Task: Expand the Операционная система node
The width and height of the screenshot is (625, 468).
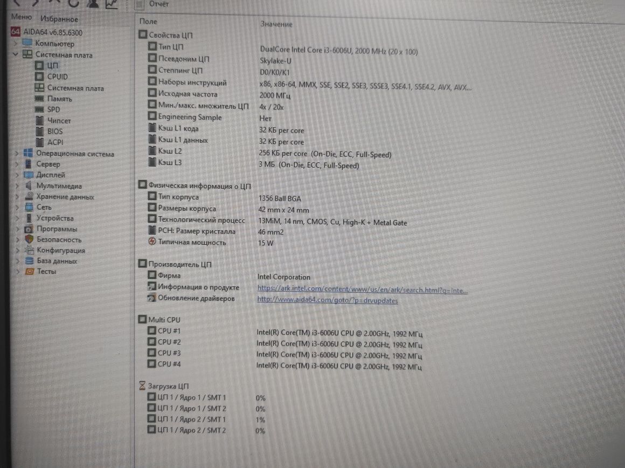Action: coord(17,153)
